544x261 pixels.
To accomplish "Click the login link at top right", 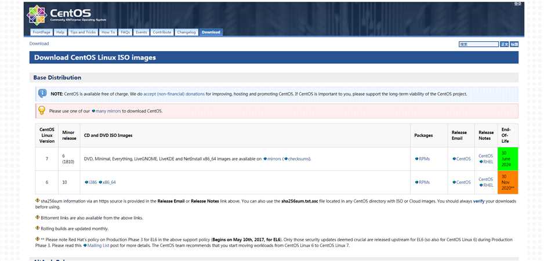I will [x=518, y=3].
